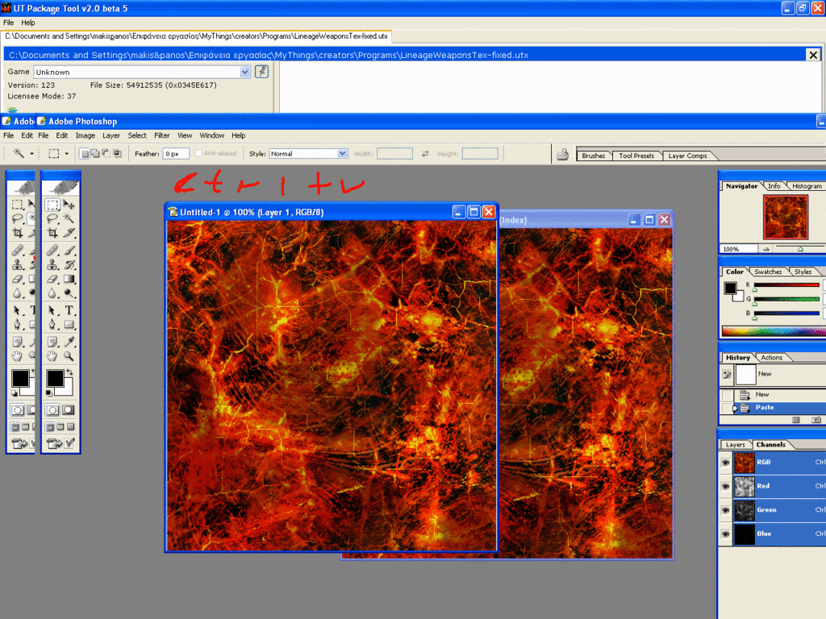Pick the Zoom magnifier tool

tap(70, 355)
